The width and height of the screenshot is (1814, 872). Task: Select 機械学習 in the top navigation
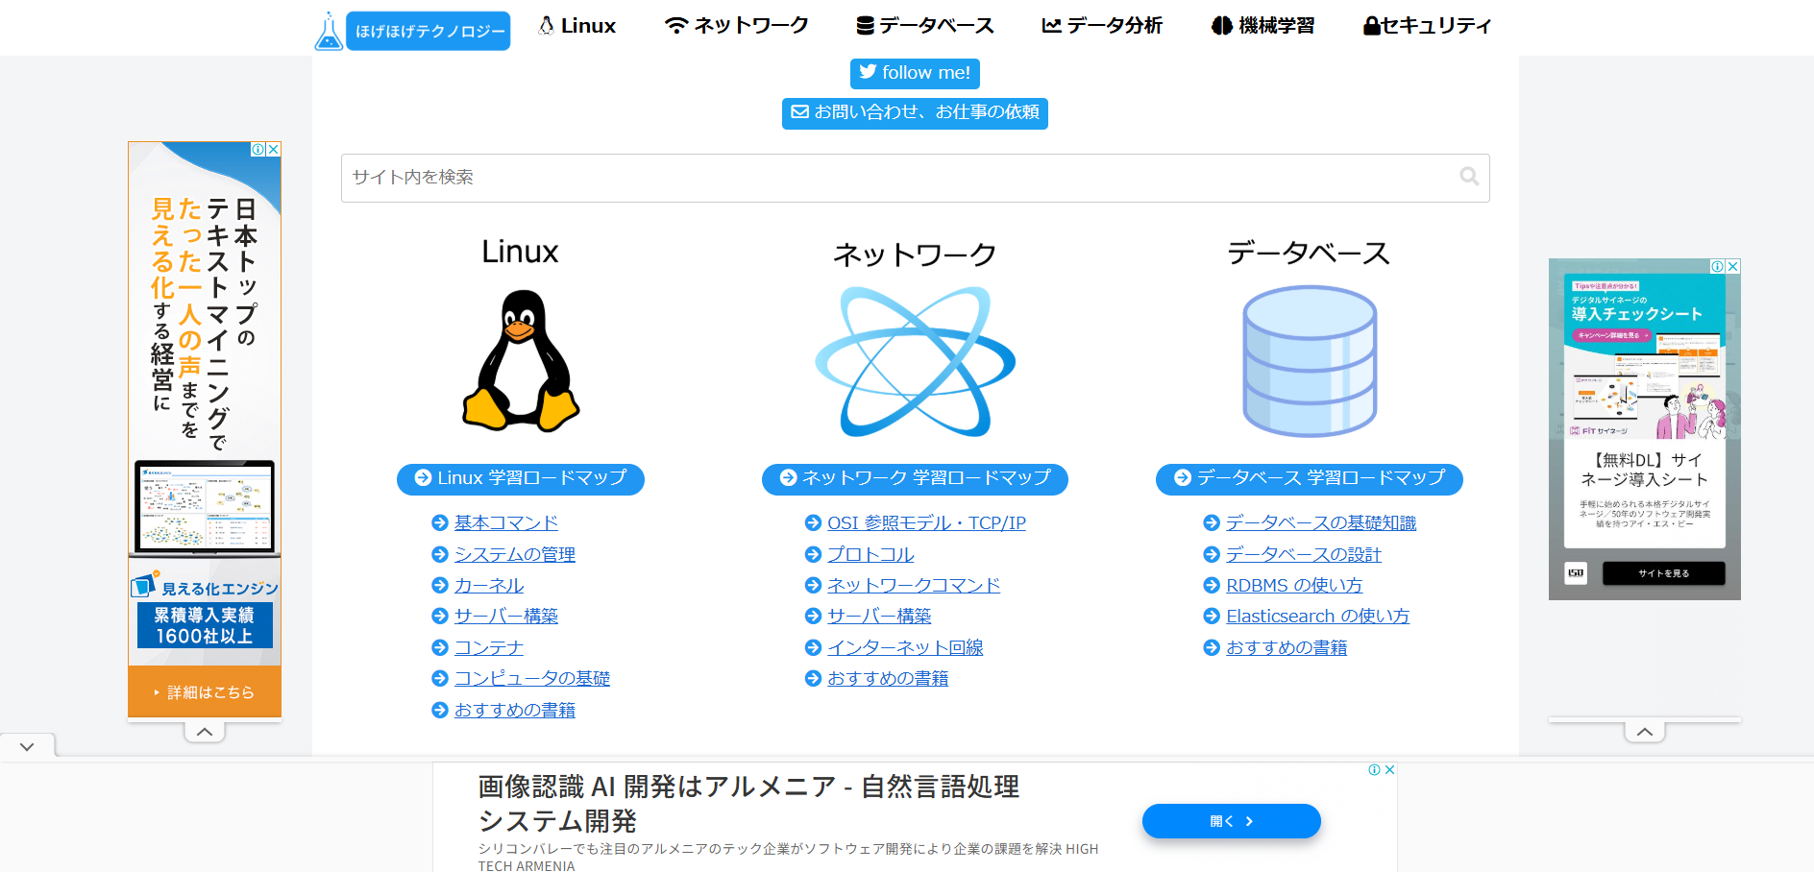1262,26
